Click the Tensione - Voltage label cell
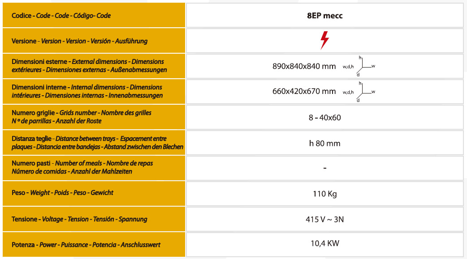 [x=93, y=219]
